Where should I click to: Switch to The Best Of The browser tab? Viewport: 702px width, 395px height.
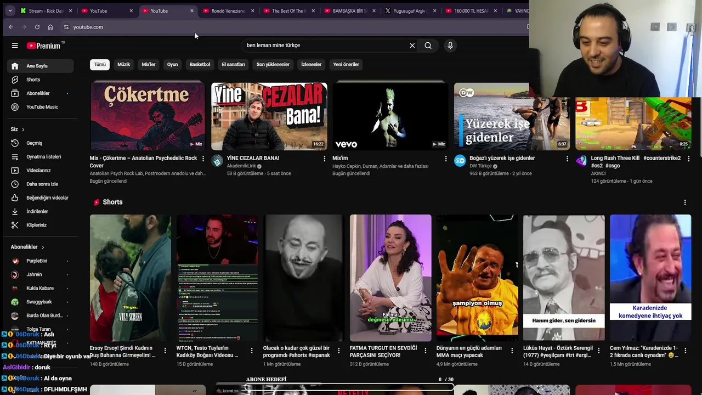point(289,10)
